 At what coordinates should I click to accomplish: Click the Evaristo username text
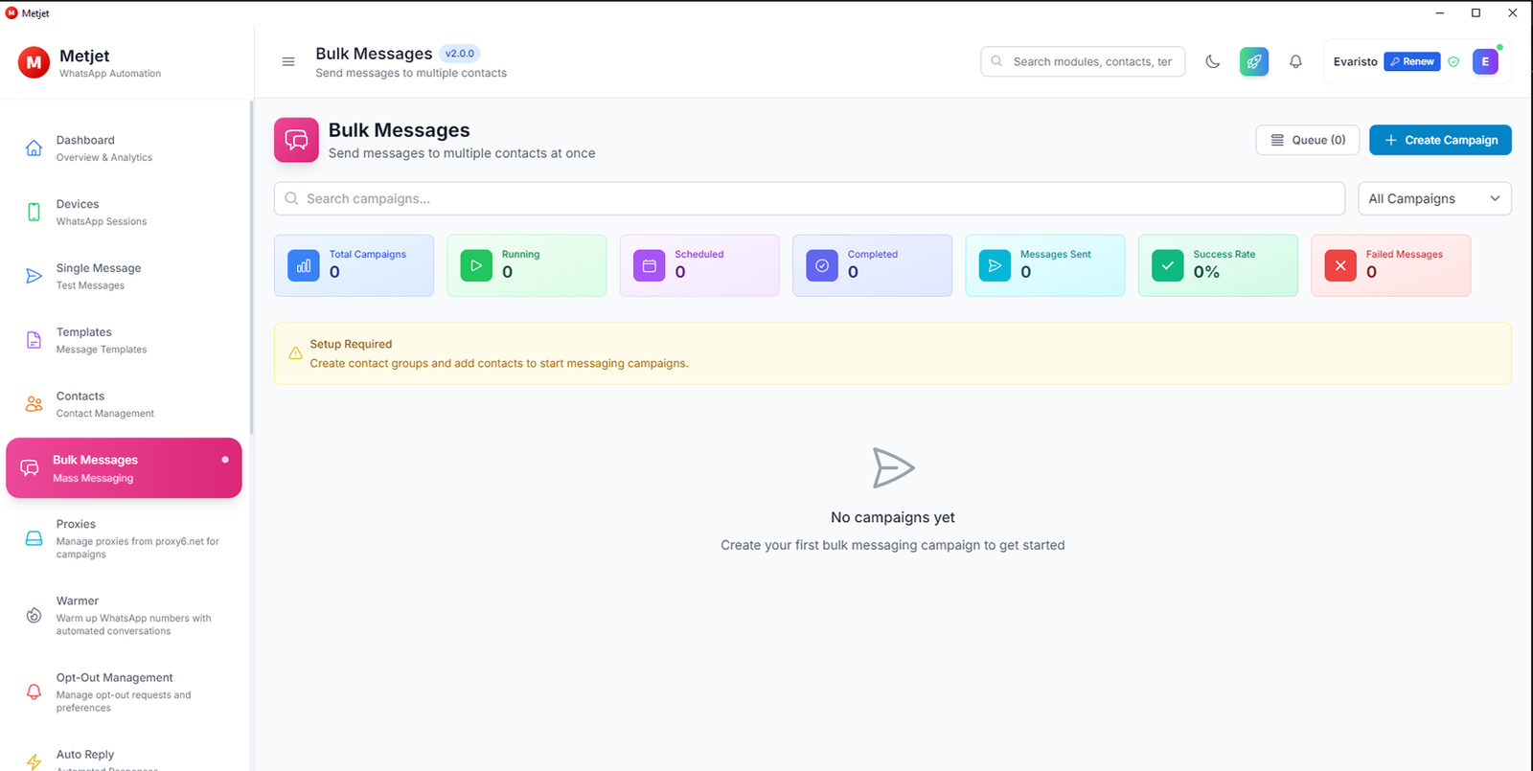pyautogui.click(x=1355, y=61)
